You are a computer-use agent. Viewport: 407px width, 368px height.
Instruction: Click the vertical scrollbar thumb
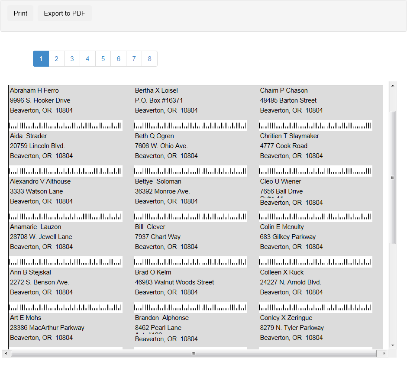[393, 177]
